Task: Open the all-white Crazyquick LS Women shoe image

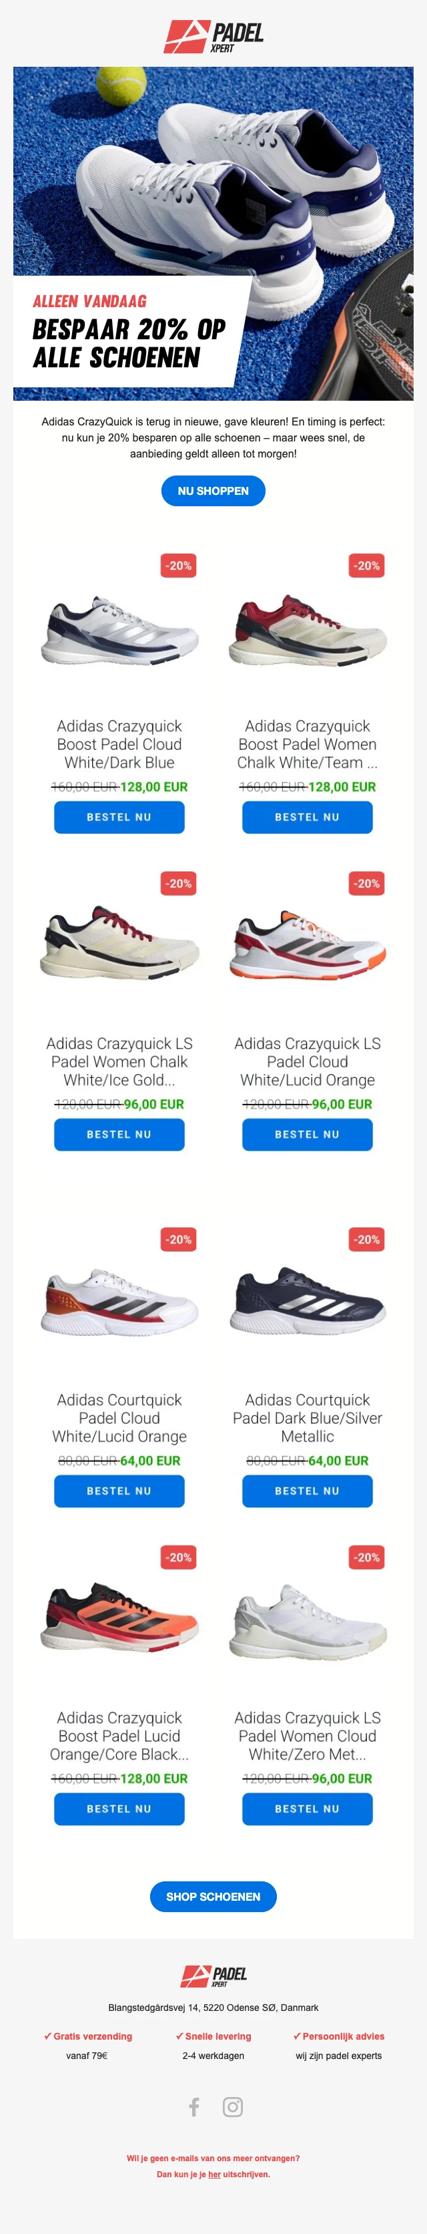Action: click(x=307, y=1621)
